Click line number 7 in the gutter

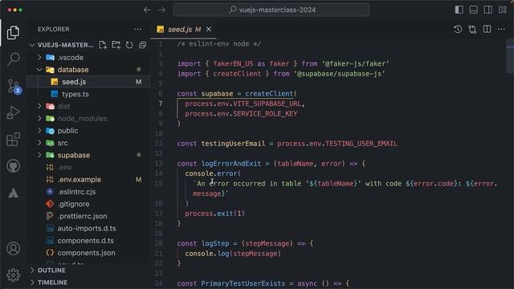(x=161, y=104)
